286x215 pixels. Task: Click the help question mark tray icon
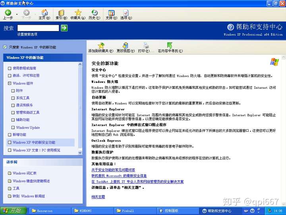(x=252, y=211)
